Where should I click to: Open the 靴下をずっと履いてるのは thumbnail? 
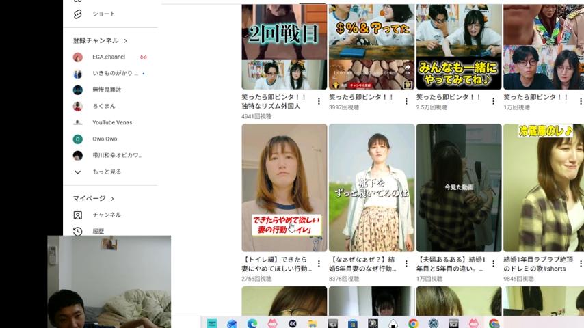tap(371, 188)
